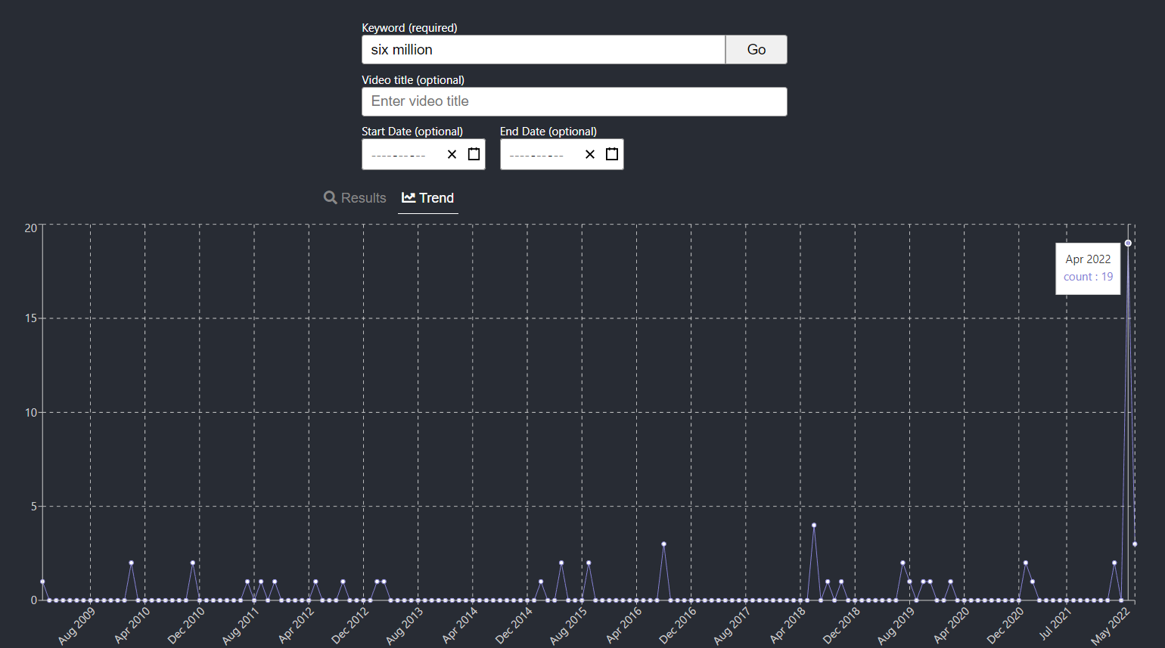The width and height of the screenshot is (1165, 648).
Task: Clear the End Date field with X icon
Action: pos(590,154)
